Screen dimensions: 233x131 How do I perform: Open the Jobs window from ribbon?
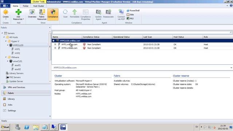(x=130, y=15)
